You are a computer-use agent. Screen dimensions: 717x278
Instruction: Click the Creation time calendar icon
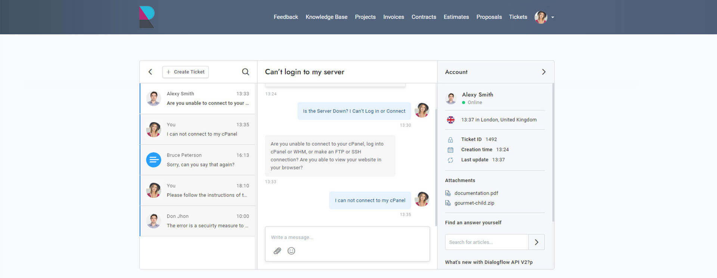(x=450, y=150)
